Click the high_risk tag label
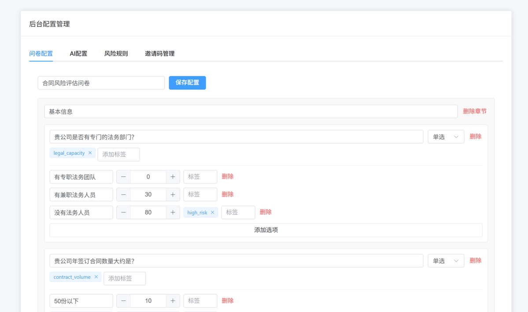The width and height of the screenshot is (528, 312). click(x=197, y=212)
